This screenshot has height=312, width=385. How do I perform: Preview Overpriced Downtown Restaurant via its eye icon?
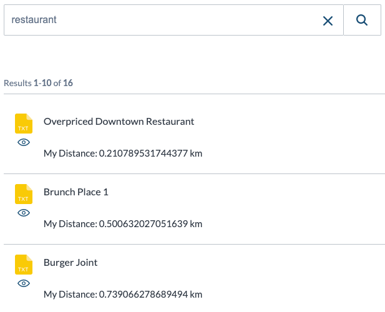tap(24, 142)
